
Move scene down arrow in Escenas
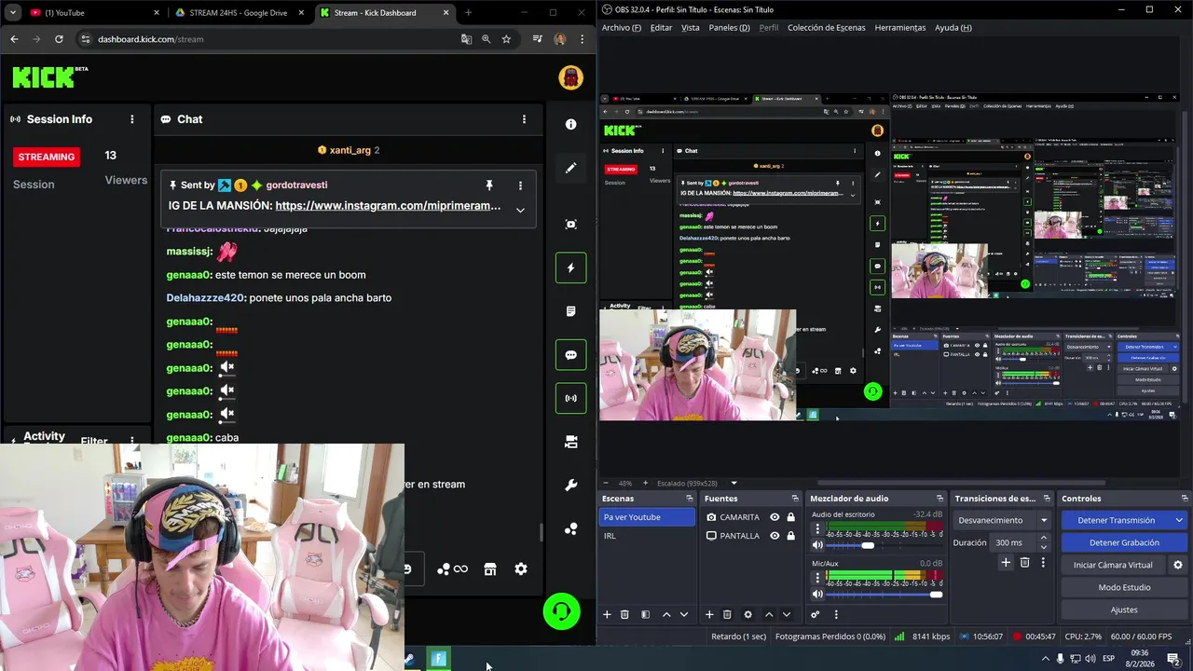click(x=683, y=614)
